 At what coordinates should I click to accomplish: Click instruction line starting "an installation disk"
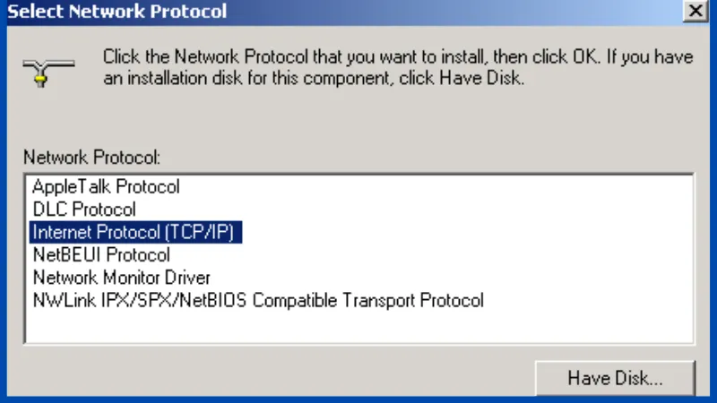click(x=313, y=78)
